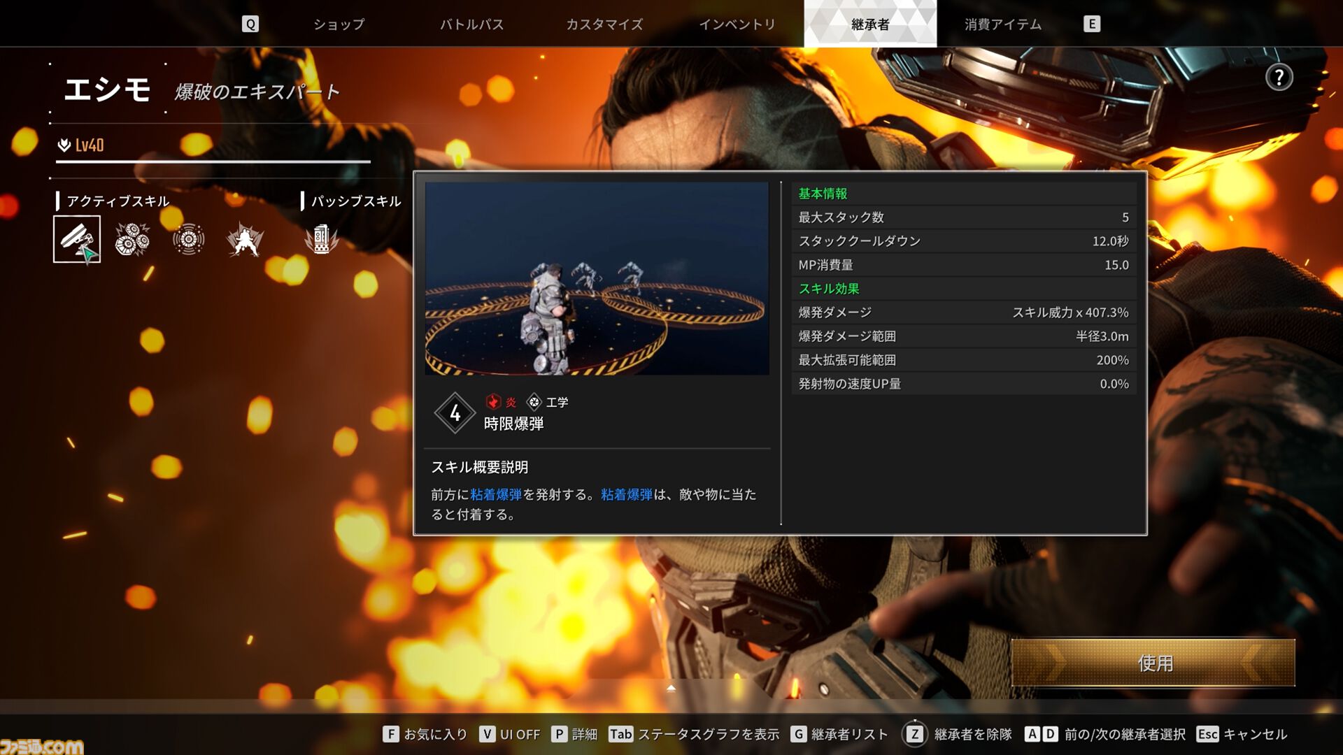
Task: Open the help question mark icon
Action: [1279, 77]
